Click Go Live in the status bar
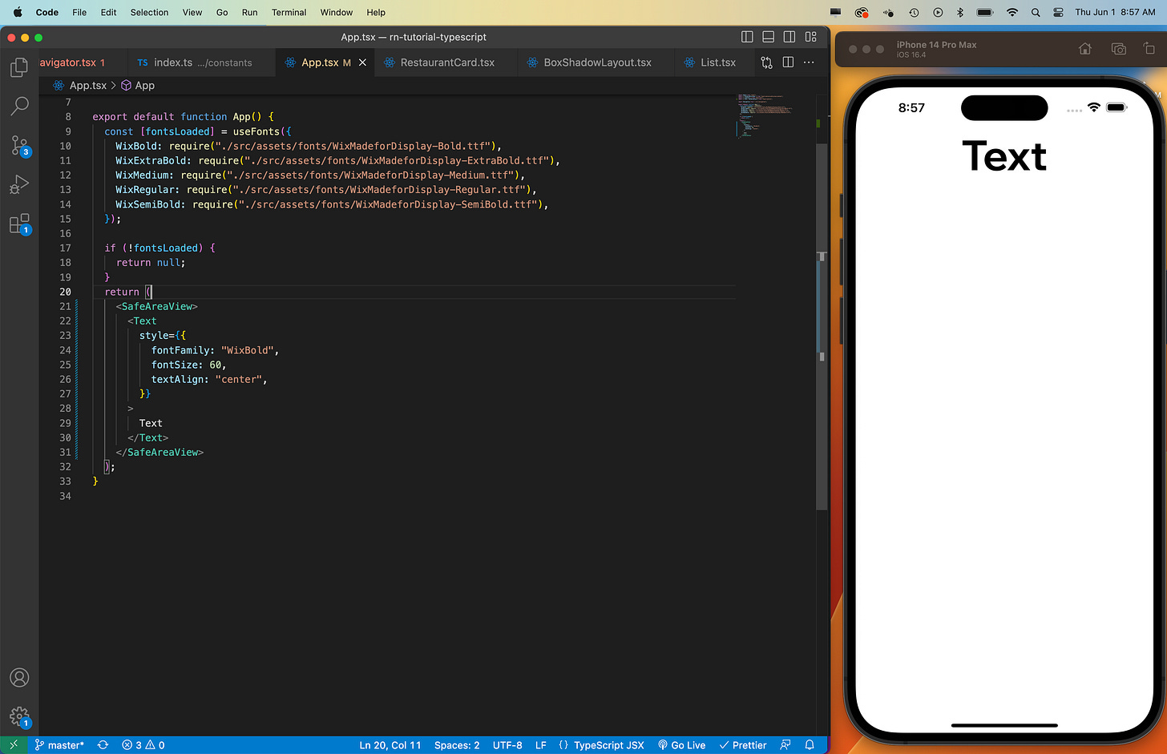1167x754 pixels. click(x=682, y=745)
